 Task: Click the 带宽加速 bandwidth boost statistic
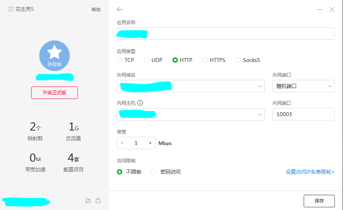[35, 162]
